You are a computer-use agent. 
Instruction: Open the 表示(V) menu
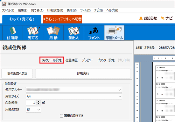point(72,10)
